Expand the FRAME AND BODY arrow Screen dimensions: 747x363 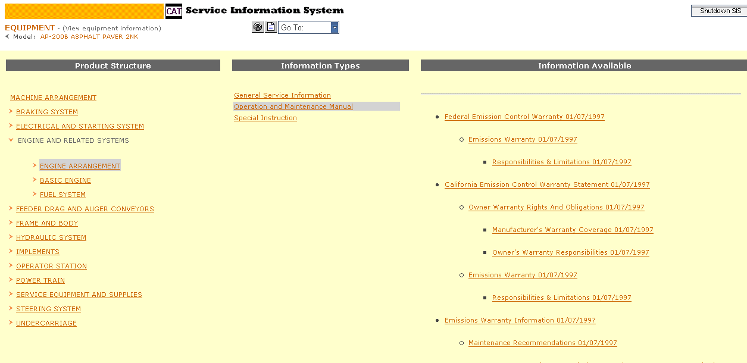[x=11, y=223]
